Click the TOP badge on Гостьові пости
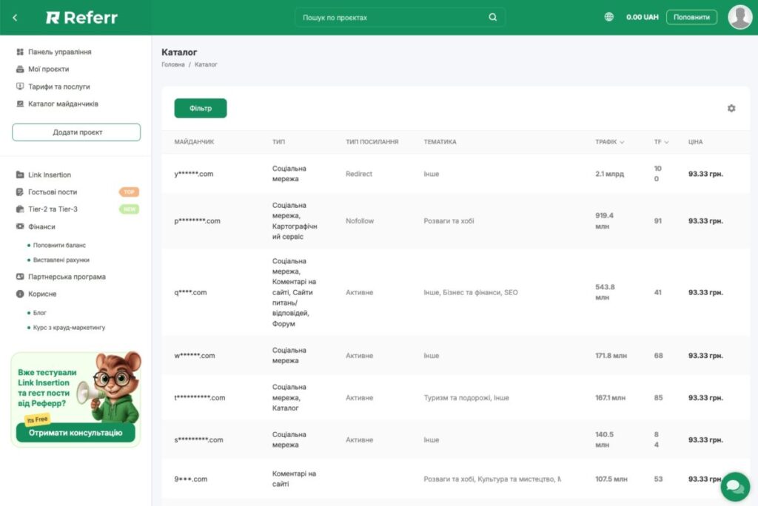758x506 pixels. tap(129, 192)
